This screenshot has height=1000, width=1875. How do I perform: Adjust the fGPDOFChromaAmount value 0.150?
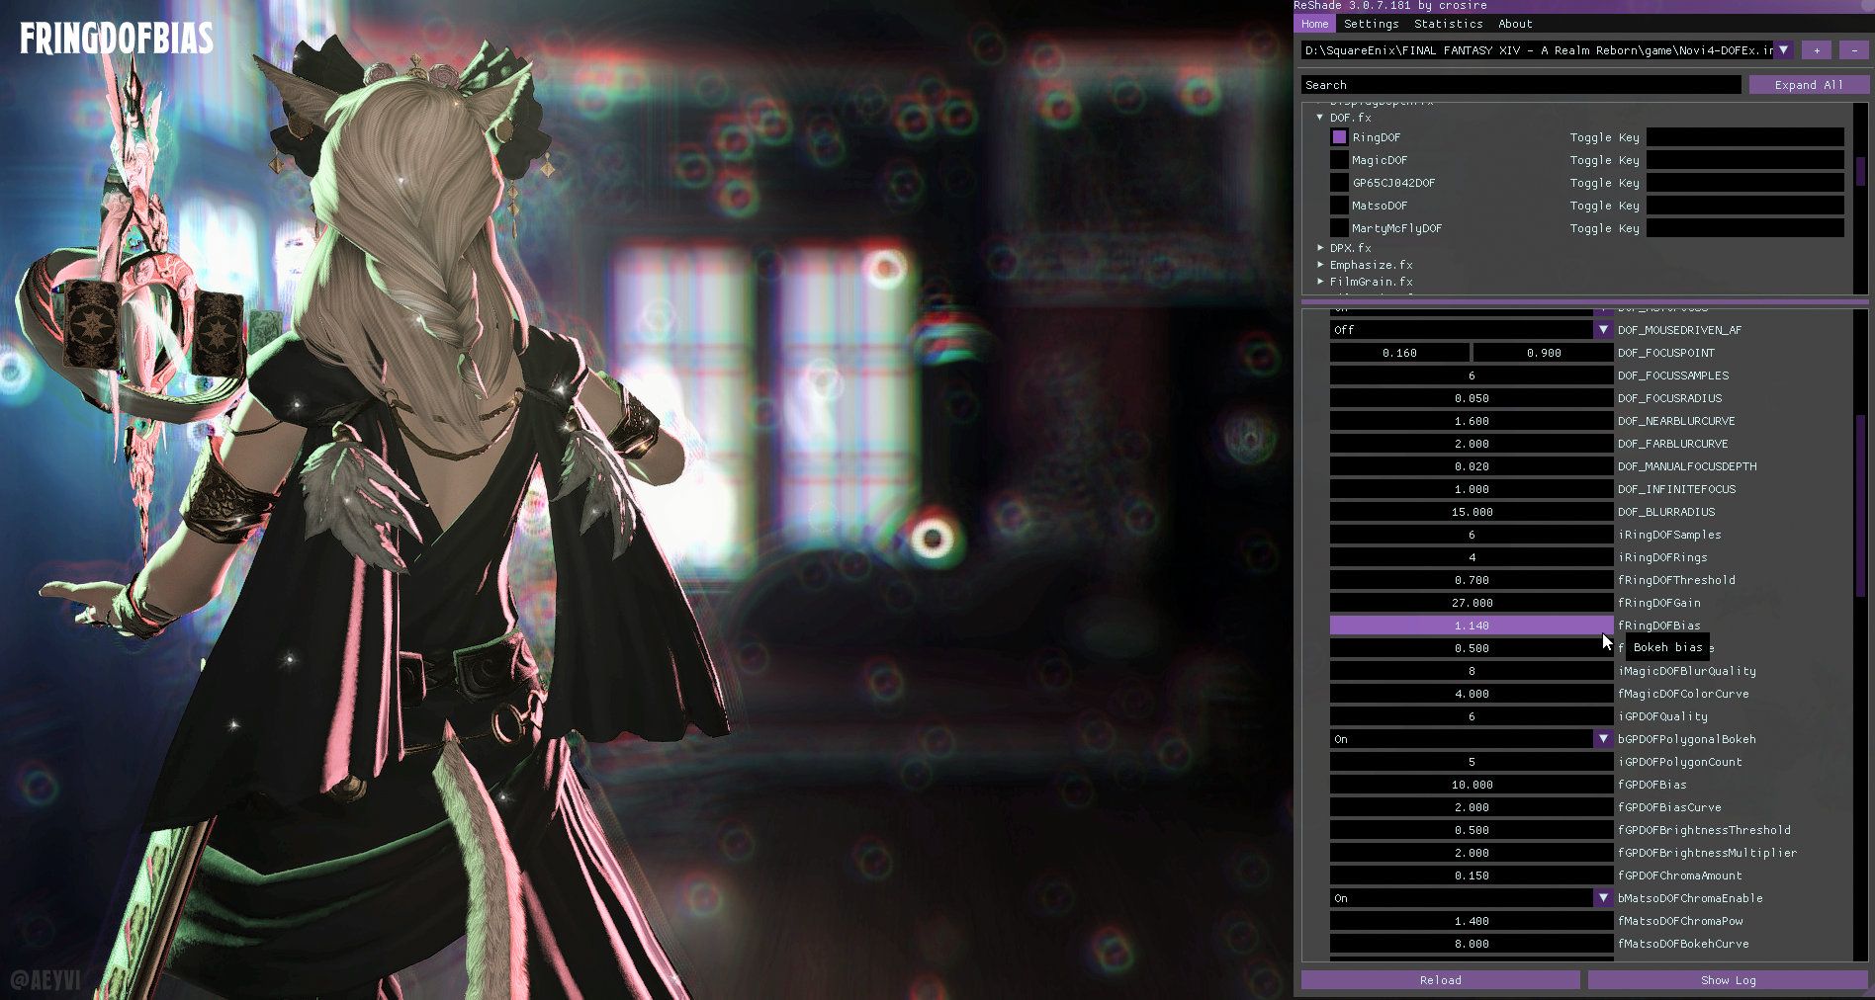[1472, 875]
